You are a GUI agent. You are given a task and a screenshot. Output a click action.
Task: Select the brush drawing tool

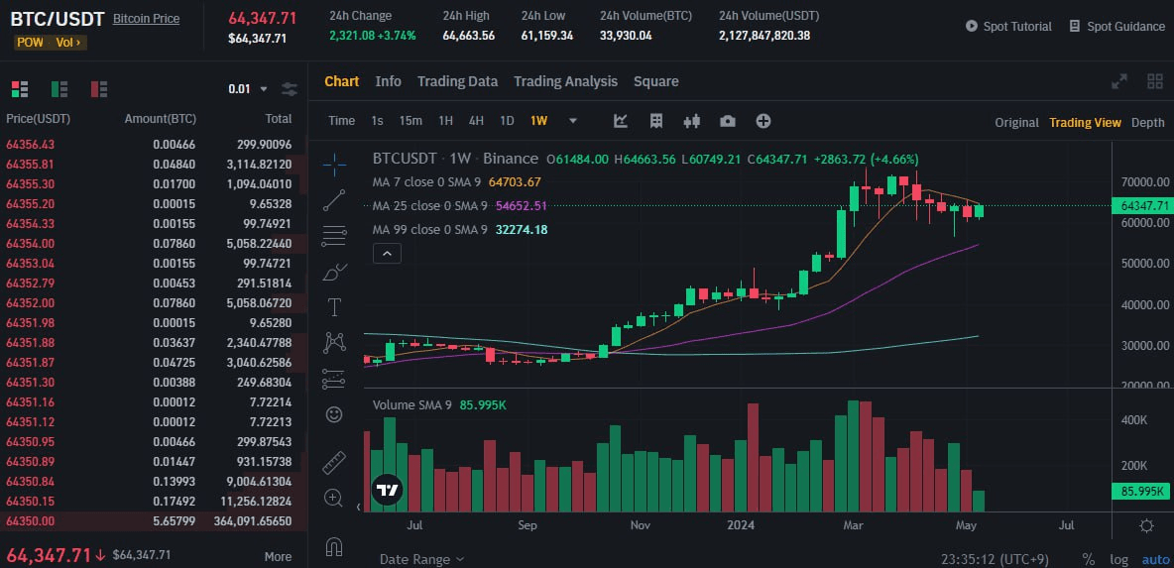click(x=334, y=272)
